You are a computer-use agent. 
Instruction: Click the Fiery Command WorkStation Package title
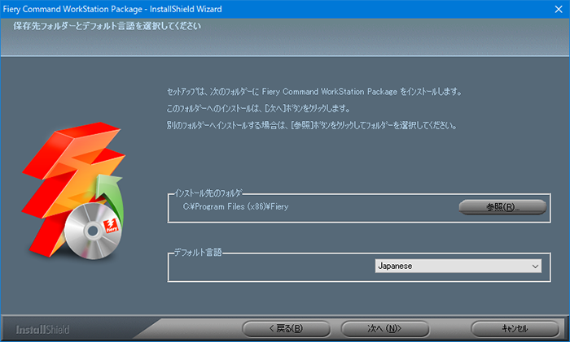pyautogui.click(x=112, y=9)
